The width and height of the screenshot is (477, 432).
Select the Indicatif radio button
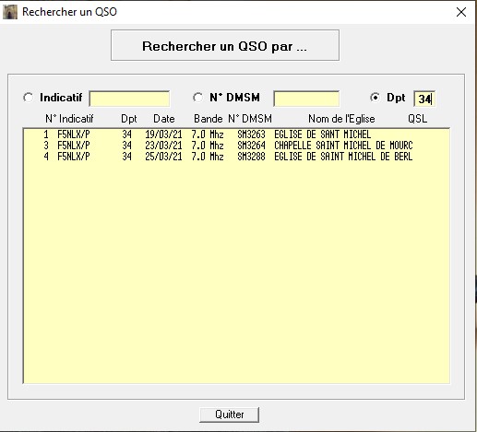(29, 98)
